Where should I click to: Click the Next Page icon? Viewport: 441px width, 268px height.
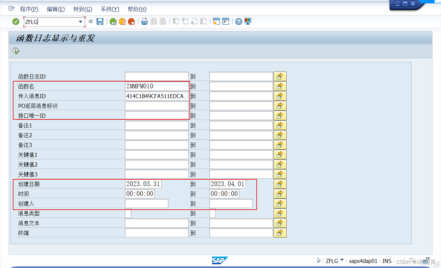tap(194, 22)
